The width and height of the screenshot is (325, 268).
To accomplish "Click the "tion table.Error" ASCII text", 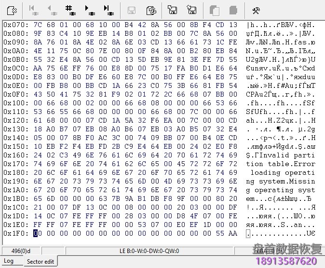I will point(280,164).
